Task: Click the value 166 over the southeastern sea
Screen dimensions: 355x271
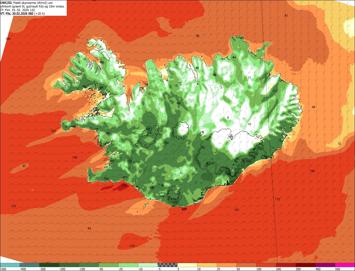Action: 312,171
